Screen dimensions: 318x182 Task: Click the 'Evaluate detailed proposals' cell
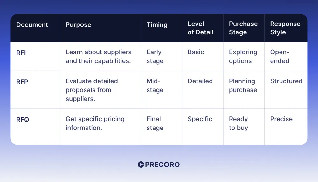(x=92, y=90)
